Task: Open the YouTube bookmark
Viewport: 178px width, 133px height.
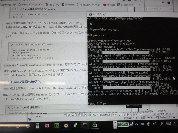Action: [x=109, y=5]
